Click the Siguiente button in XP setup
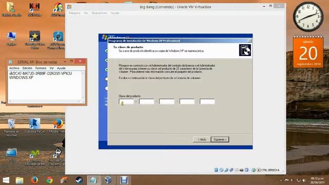 (220, 139)
